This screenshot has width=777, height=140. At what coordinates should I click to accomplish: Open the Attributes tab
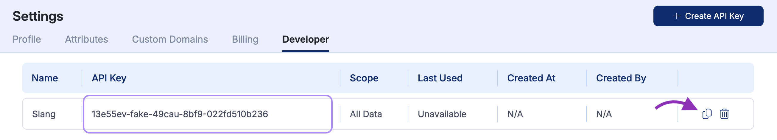click(86, 39)
